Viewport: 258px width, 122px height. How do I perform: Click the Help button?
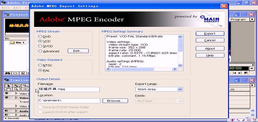point(210,56)
